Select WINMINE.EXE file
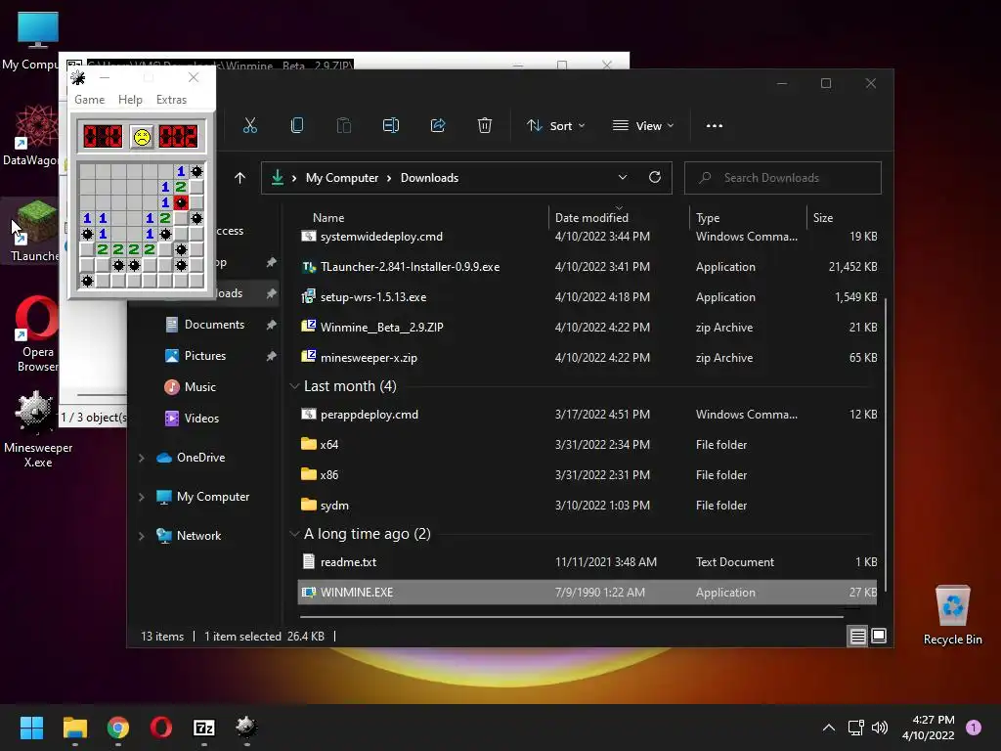The width and height of the screenshot is (1001, 751). tap(588, 592)
